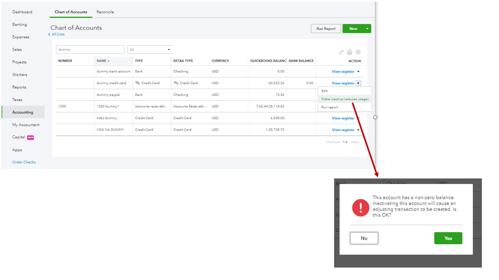Click the NEW badge beside Capital

[30, 138]
